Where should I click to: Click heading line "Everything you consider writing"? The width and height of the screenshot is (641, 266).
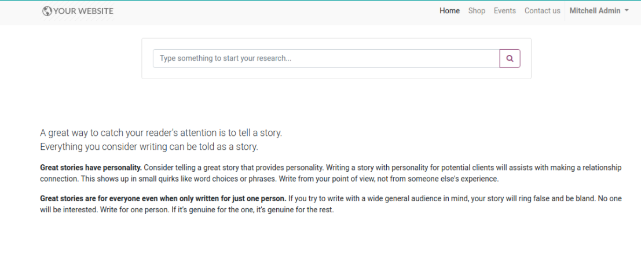(149, 147)
